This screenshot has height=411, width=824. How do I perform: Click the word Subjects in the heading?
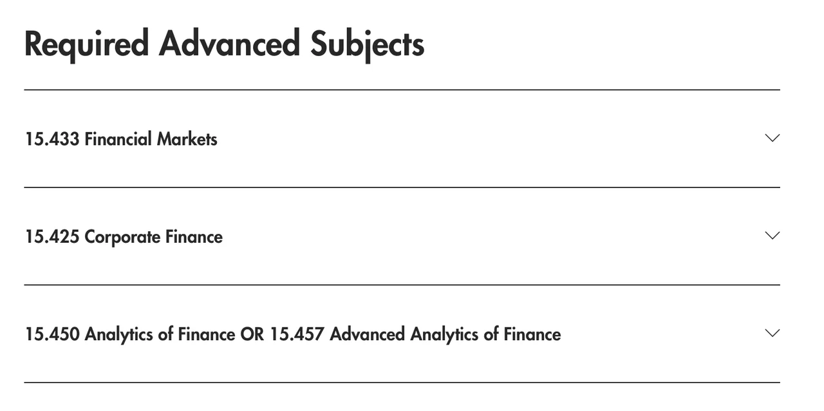367,44
